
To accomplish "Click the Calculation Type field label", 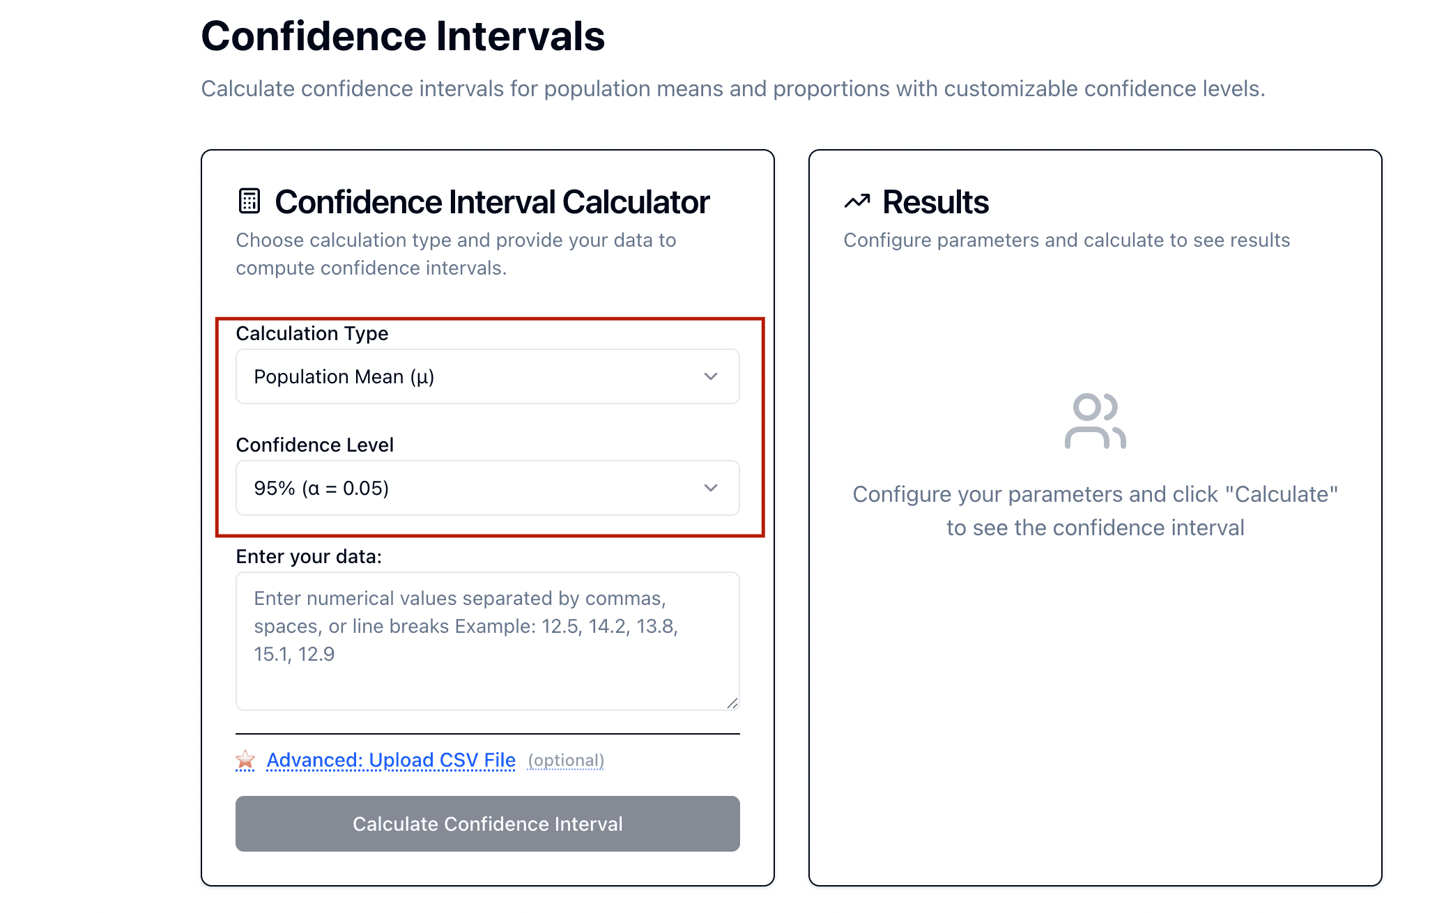I will pos(312,333).
